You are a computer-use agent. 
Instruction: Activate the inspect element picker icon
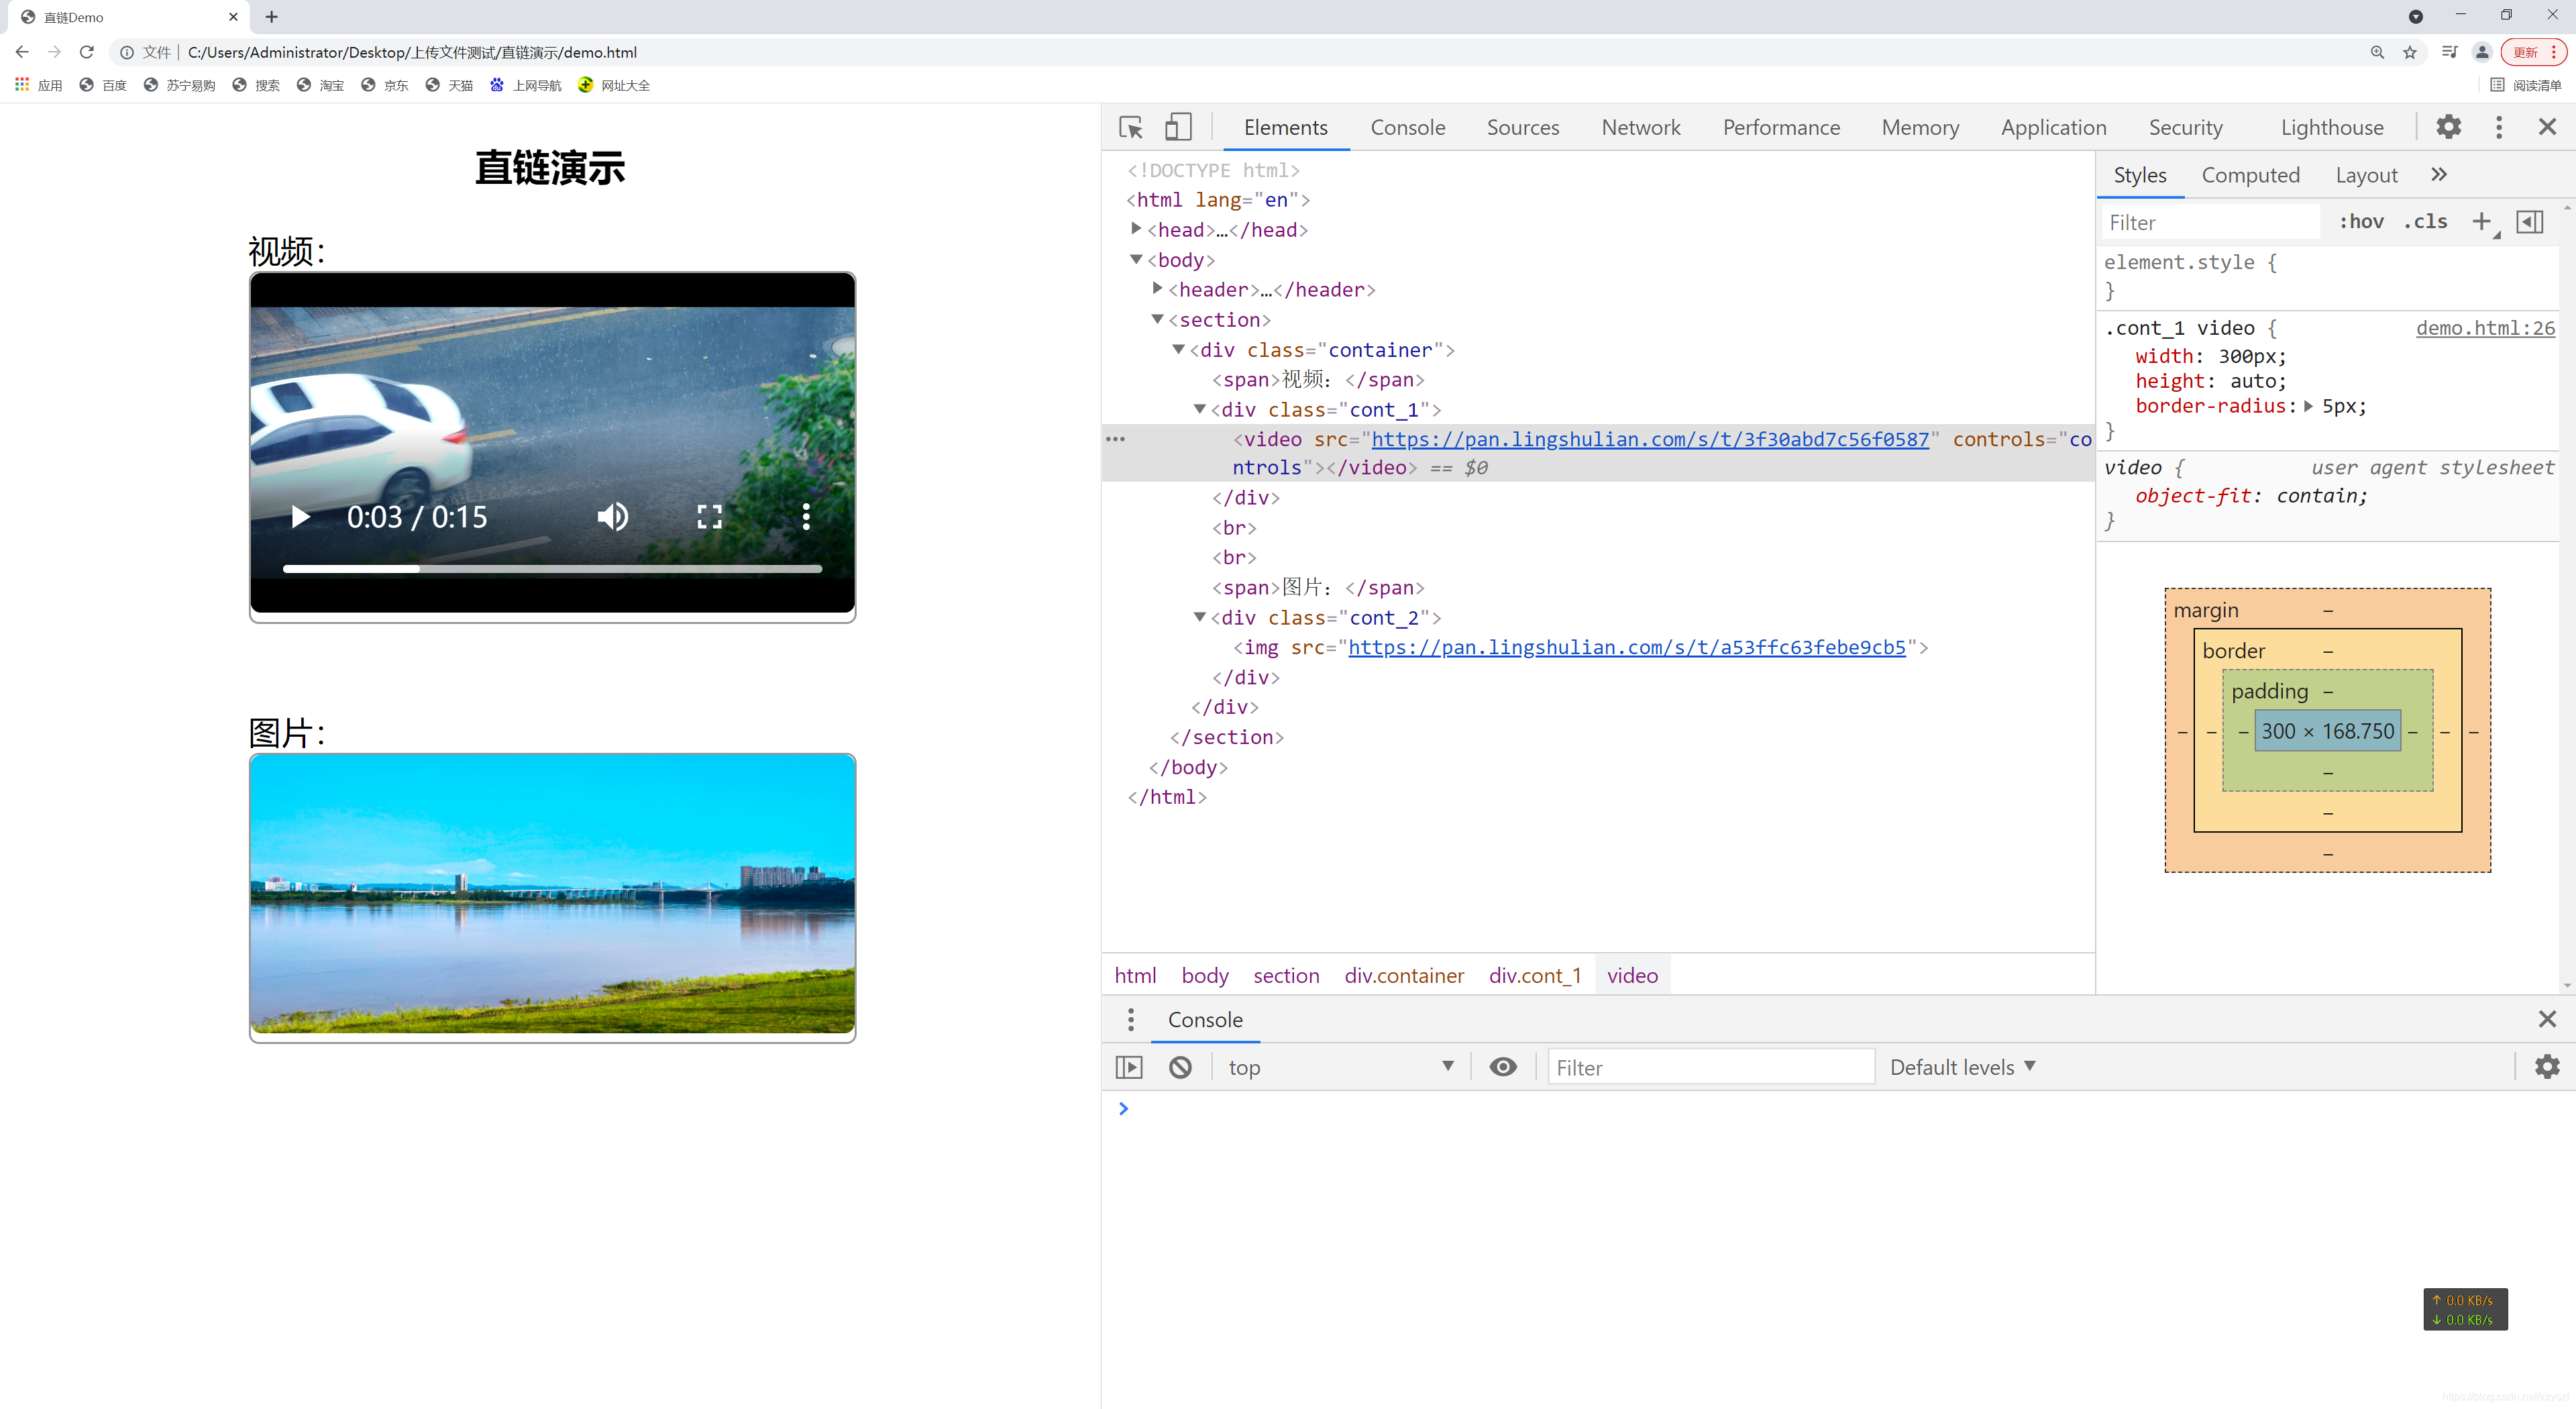(1130, 127)
